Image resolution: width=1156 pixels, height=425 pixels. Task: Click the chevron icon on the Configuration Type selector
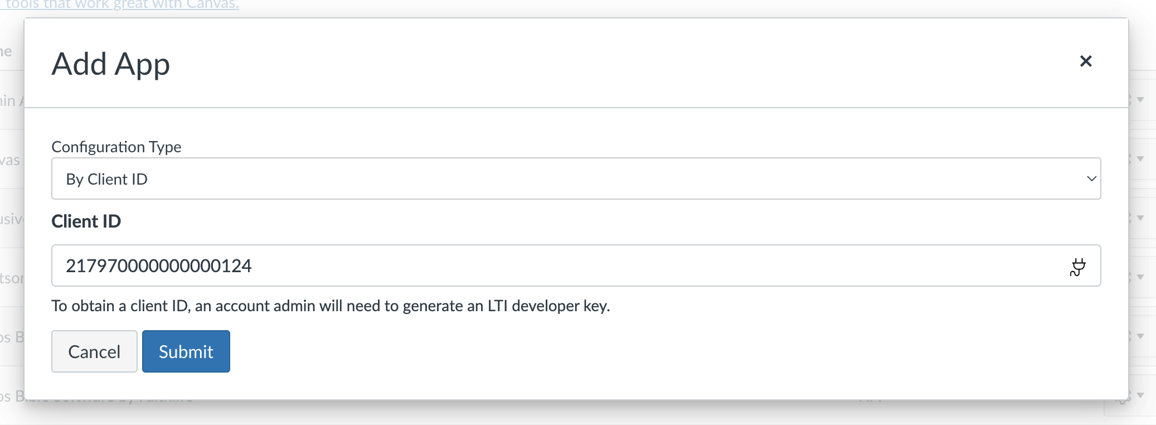pyautogui.click(x=1091, y=178)
